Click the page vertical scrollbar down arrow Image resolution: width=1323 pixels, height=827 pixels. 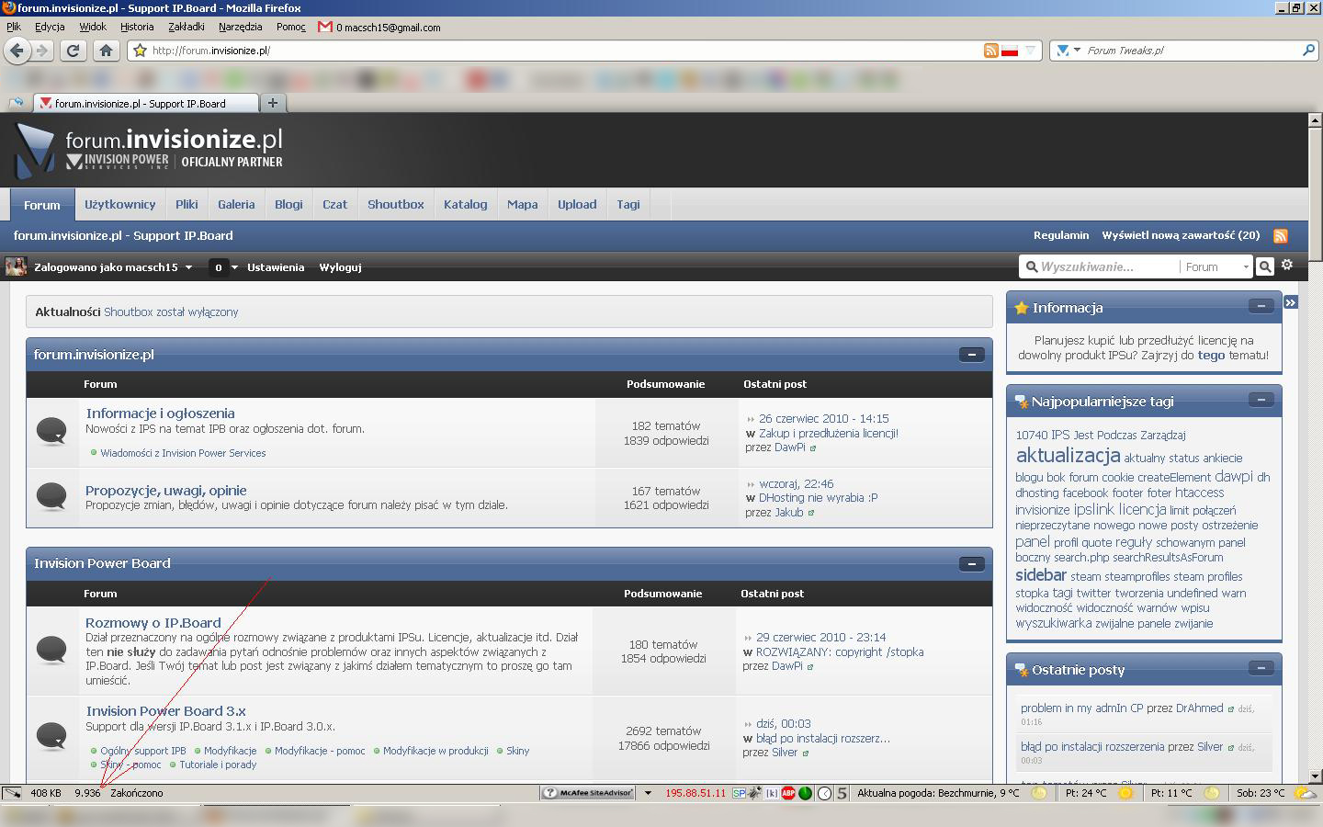pos(1315,776)
